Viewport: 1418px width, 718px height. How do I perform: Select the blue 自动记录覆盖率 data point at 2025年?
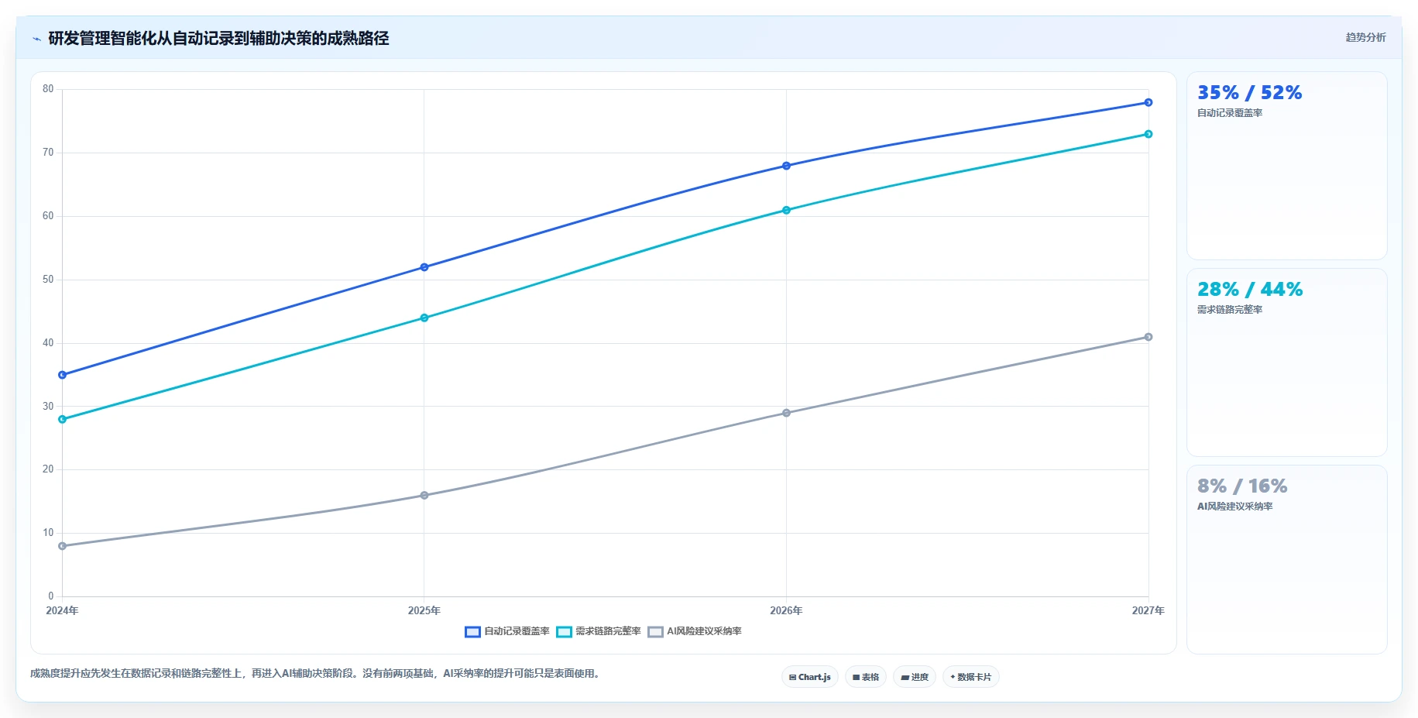click(424, 267)
